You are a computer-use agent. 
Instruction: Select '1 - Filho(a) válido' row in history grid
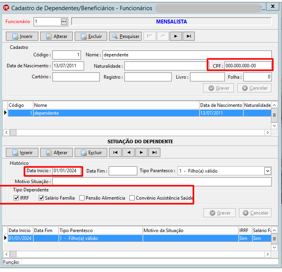pyautogui.click(x=139, y=238)
